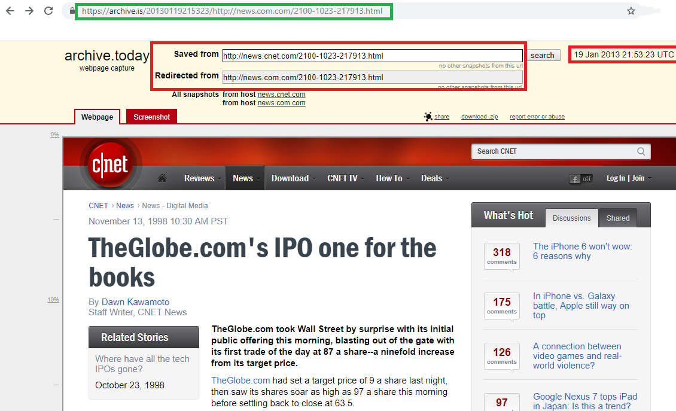Jump to the 10% page position marker
This screenshot has width=676, height=411.
53,299
